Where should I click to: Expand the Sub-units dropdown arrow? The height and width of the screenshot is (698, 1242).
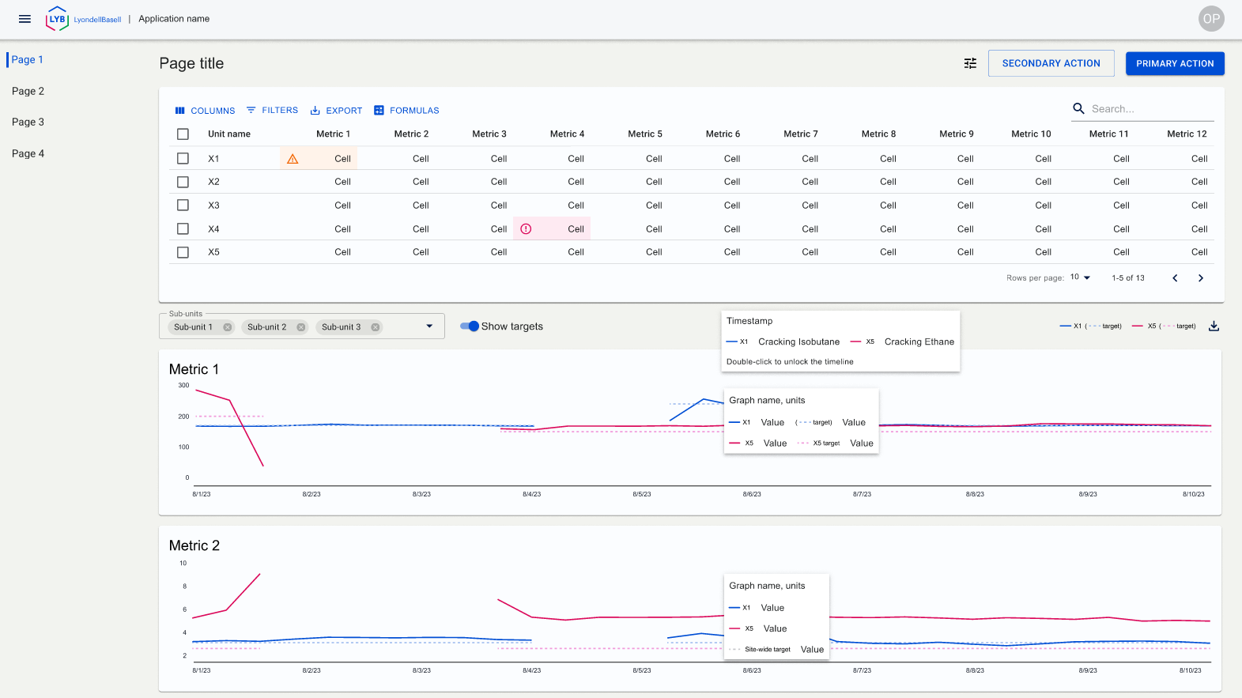[429, 326]
